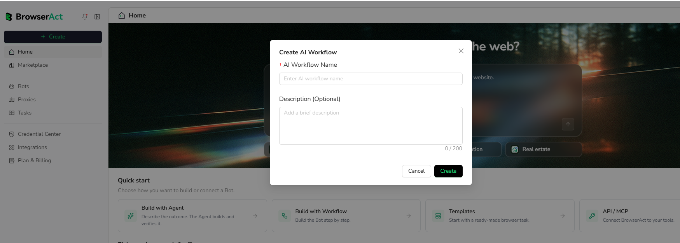The width and height of the screenshot is (680, 243).
Task: Click the AI Workflow Name label
Action: pyautogui.click(x=310, y=65)
